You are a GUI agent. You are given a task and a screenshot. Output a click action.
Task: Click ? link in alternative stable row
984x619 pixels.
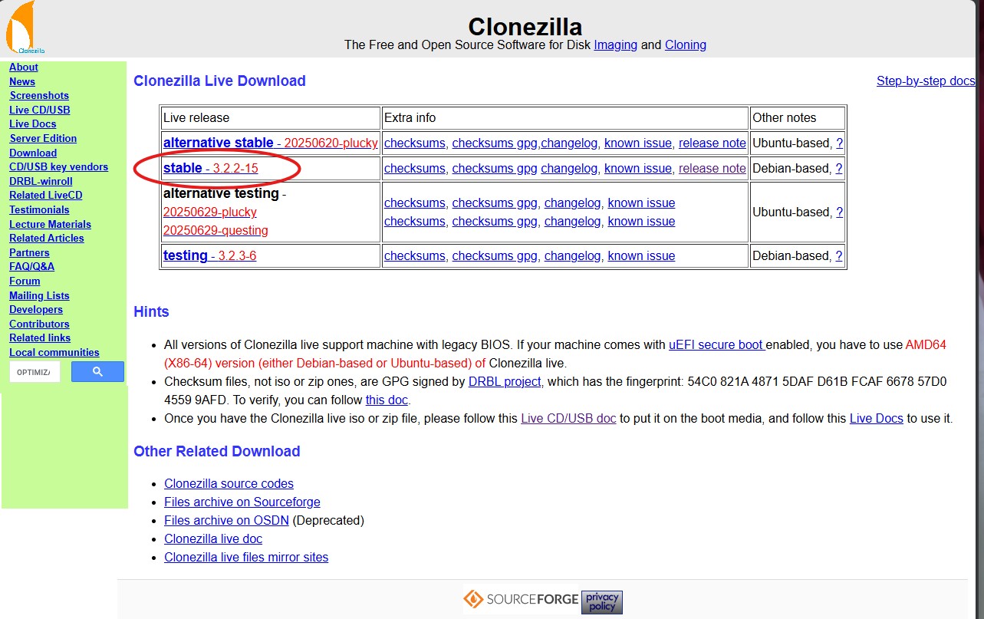point(839,143)
